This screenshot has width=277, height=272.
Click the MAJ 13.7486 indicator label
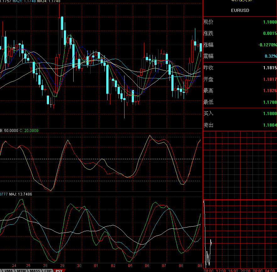(x=20, y=194)
